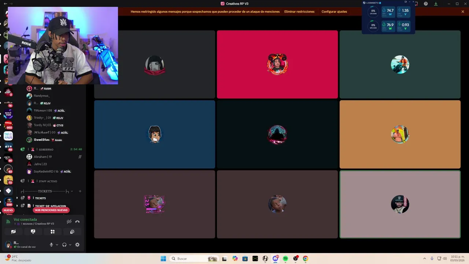Open server icon with 82 badge

pos(8,169)
